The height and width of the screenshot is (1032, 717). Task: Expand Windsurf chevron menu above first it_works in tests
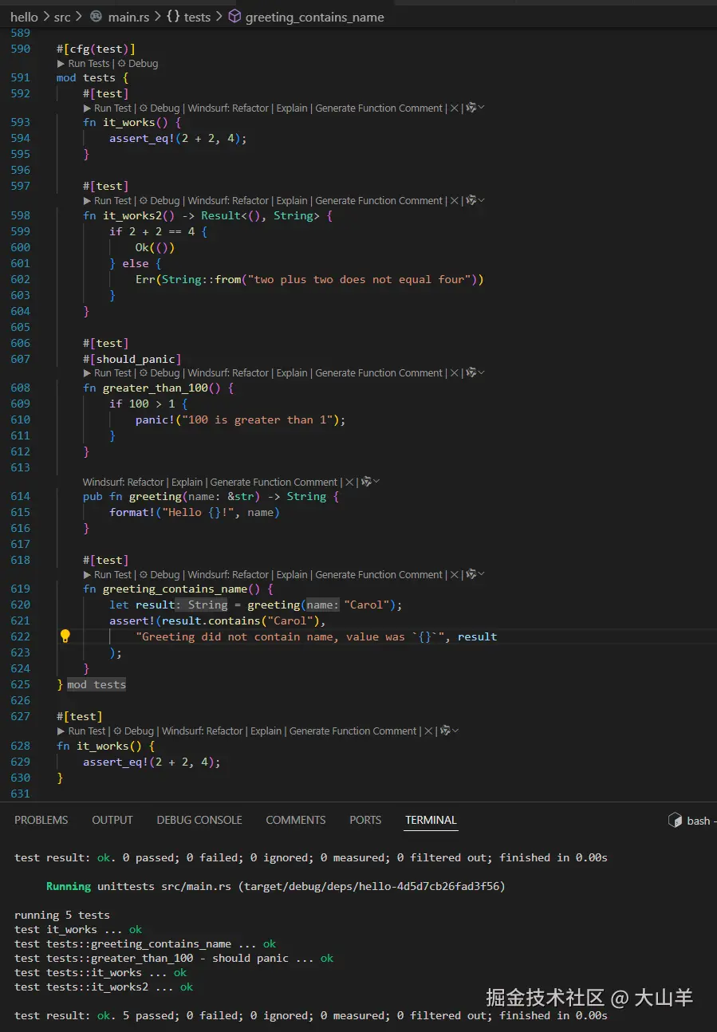[x=482, y=108]
